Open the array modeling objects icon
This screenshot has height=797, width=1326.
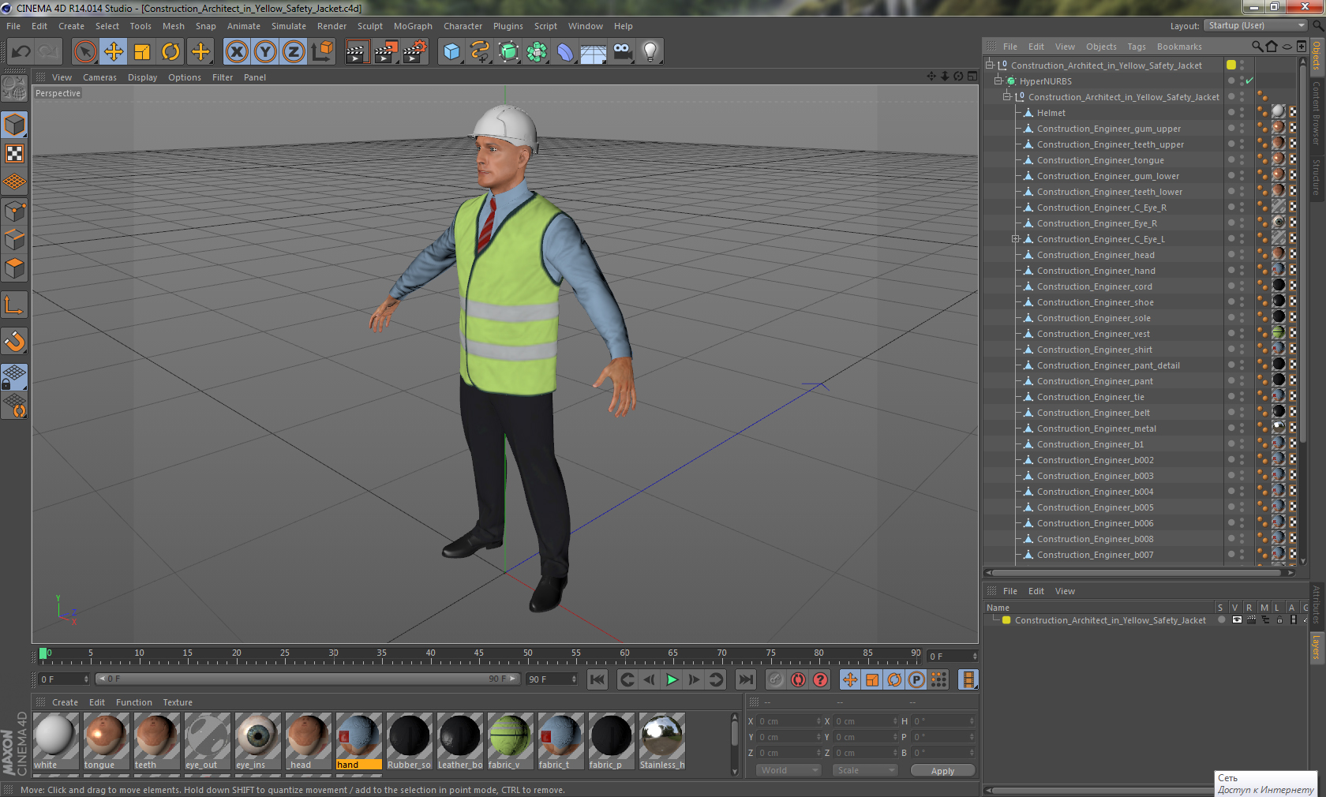click(537, 52)
